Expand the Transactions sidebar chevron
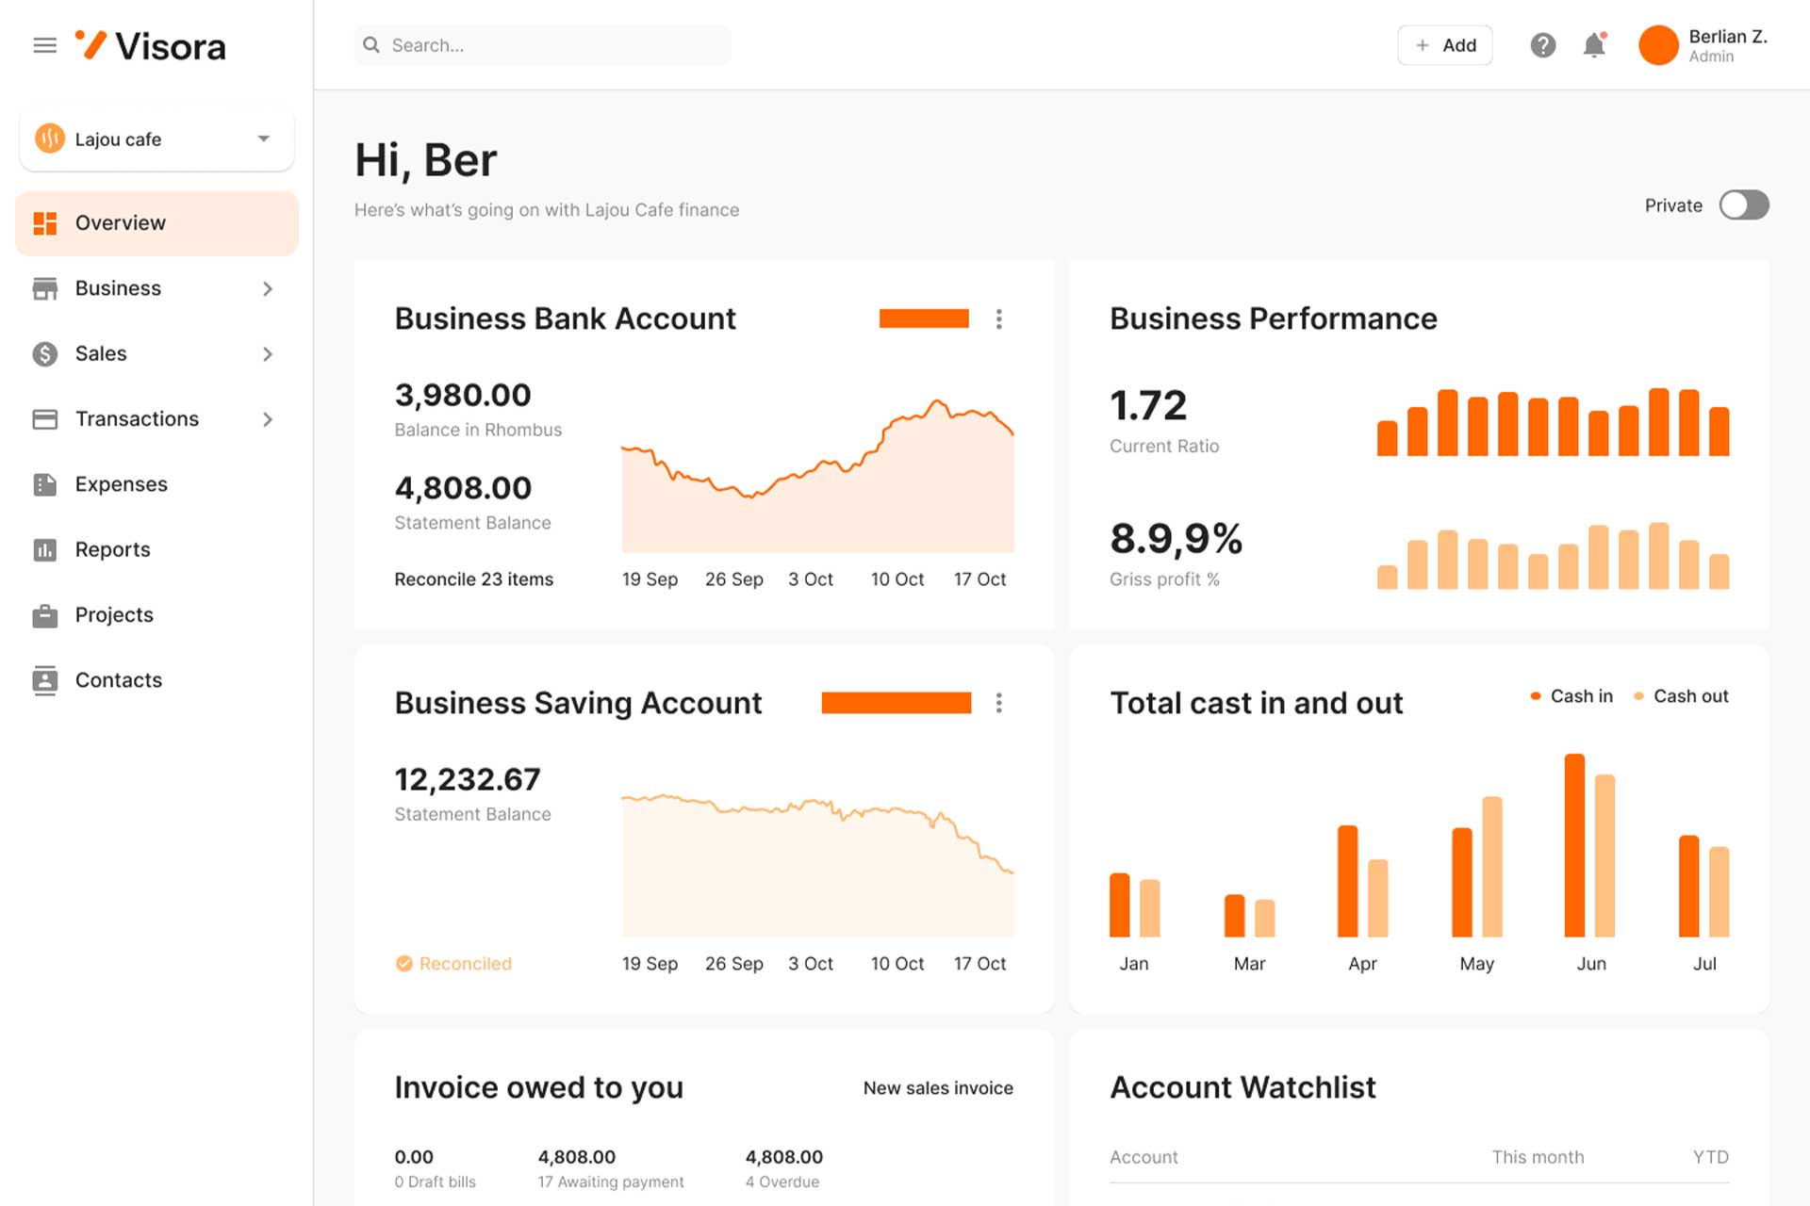 pos(268,419)
